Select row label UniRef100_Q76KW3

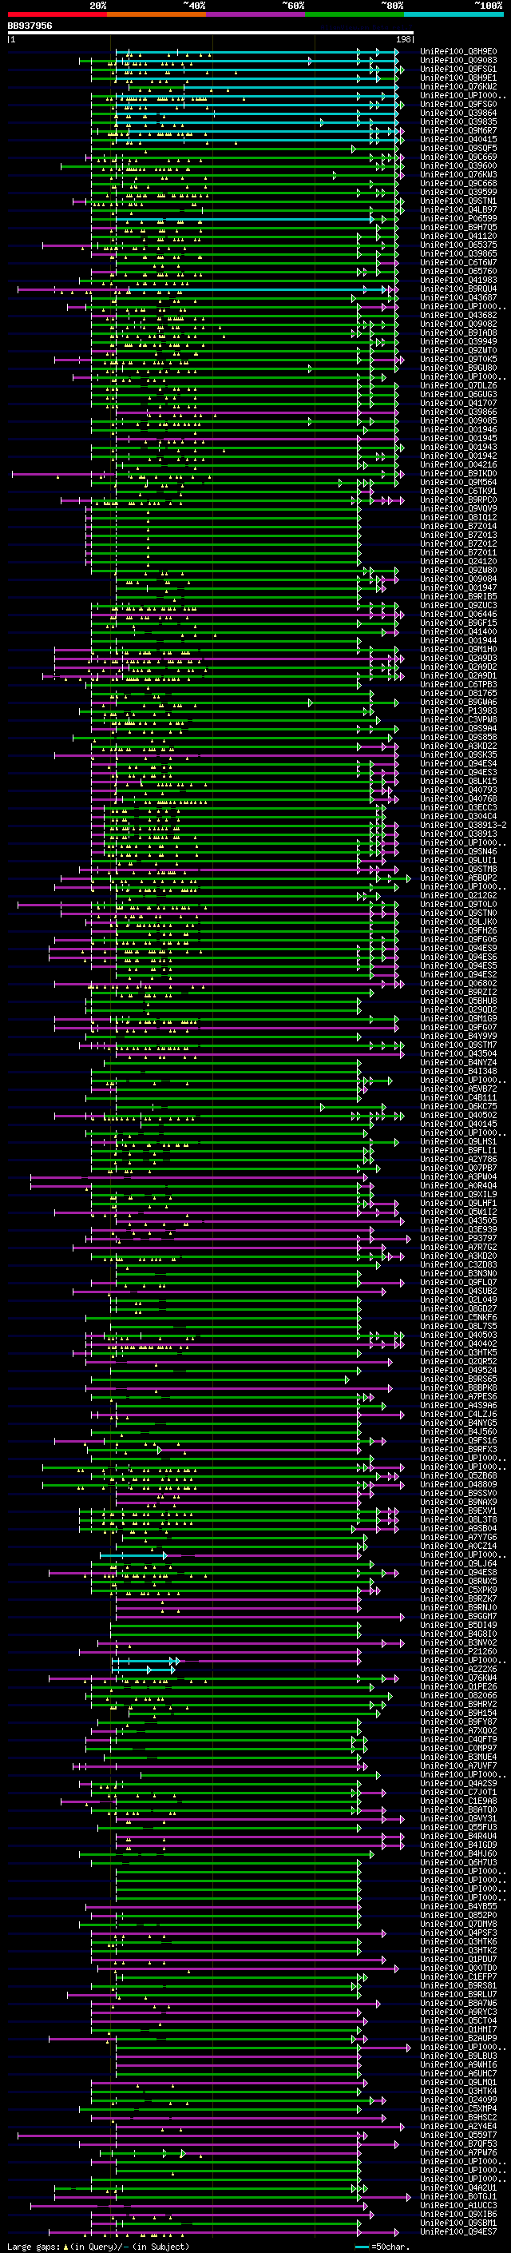tap(458, 175)
